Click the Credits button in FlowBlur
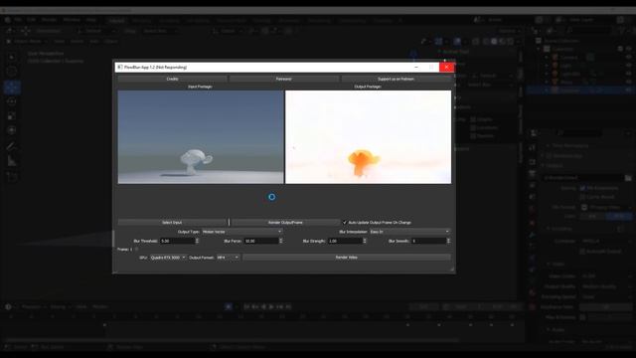This screenshot has height=358, width=636. 172,79
